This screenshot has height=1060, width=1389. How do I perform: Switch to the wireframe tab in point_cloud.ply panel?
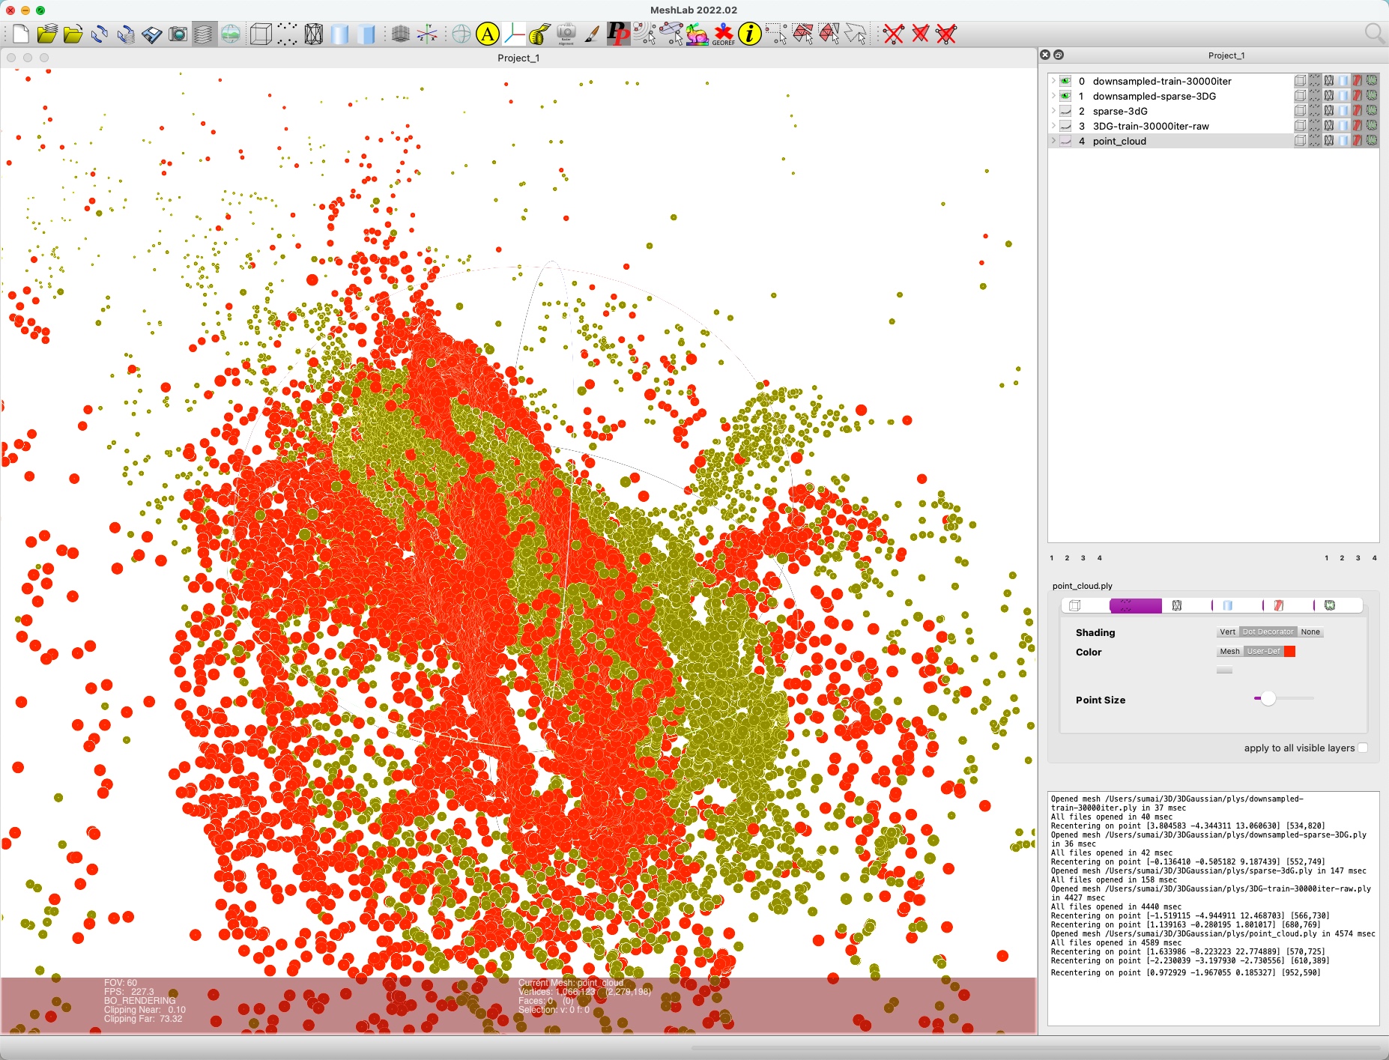click(x=1176, y=607)
